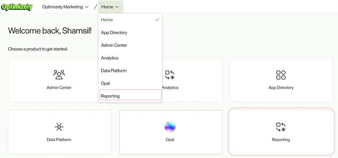Click the chevron next to Optimizely Marketing
The height and width of the screenshot is (158, 338).
[x=87, y=7]
